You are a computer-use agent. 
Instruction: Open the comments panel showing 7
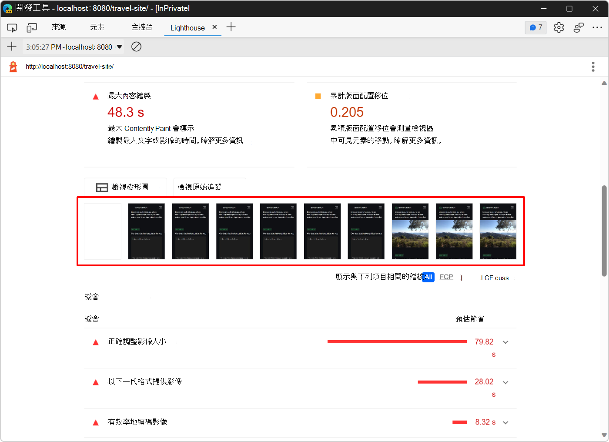(535, 27)
